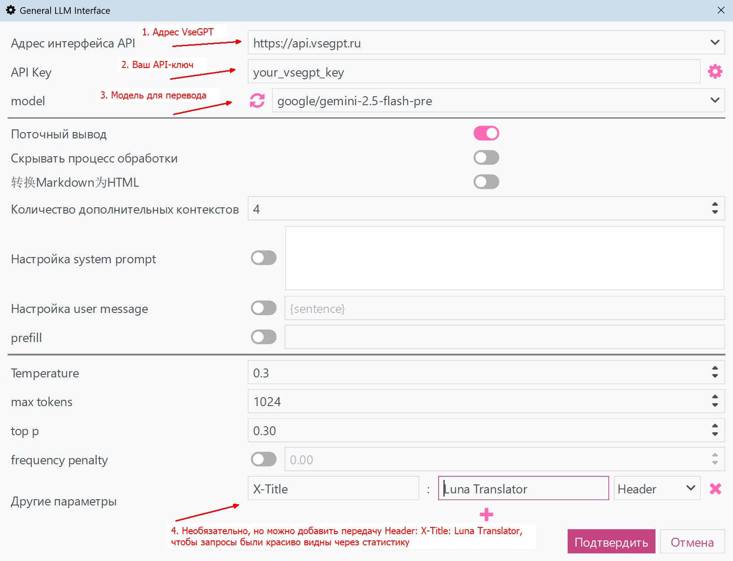Close the General LLM Interface dialog
This screenshot has width=733, height=561.
[x=721, y=10]
